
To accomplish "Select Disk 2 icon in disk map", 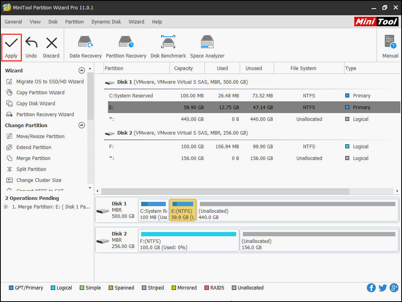I will (103, 241).
